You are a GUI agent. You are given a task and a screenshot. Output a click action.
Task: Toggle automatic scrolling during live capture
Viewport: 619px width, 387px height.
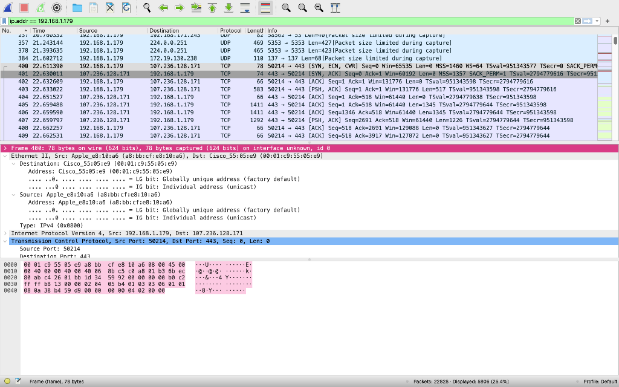[244, 8]
